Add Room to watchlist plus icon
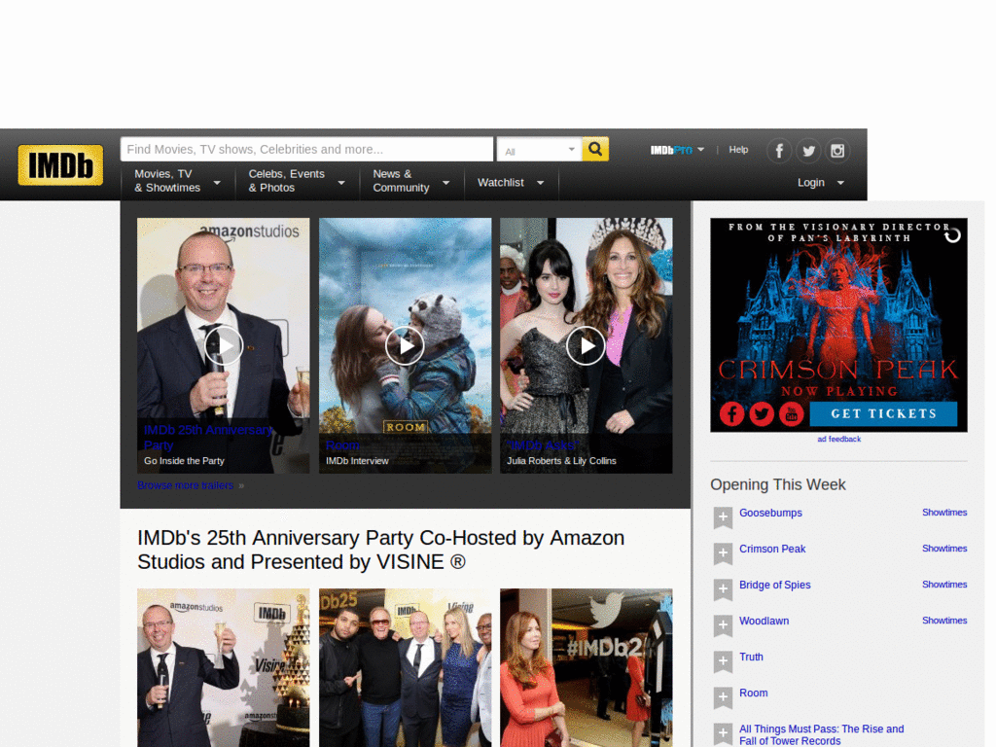 (x=723, y=697)
